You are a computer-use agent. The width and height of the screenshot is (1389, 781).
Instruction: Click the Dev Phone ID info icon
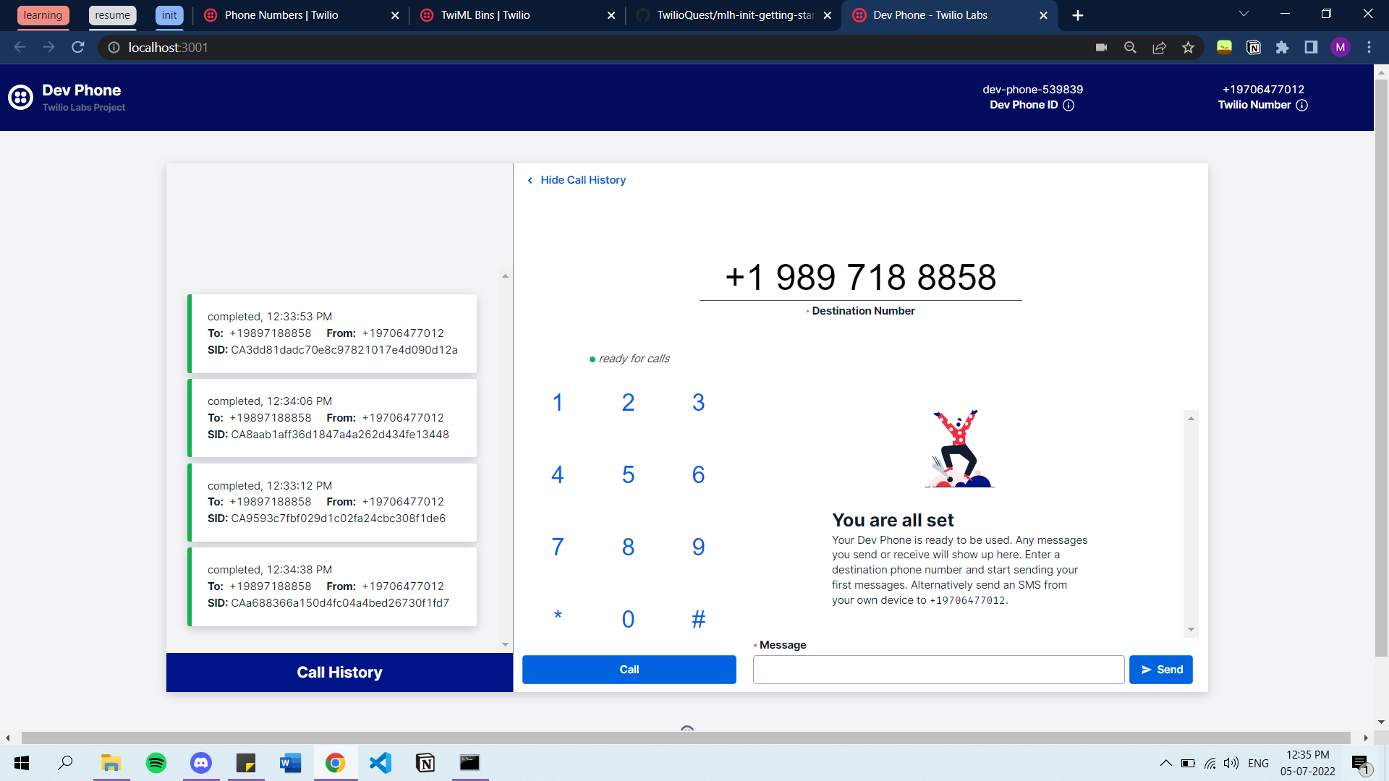tap(1069, 106)
